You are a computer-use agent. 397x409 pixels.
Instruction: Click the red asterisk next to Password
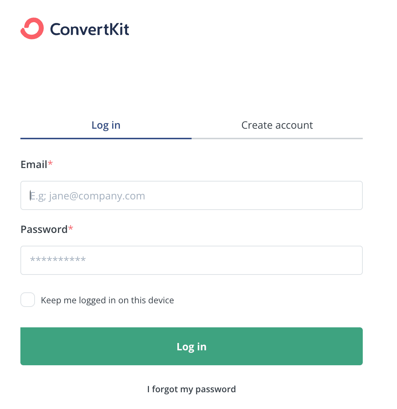pos(71,228)
